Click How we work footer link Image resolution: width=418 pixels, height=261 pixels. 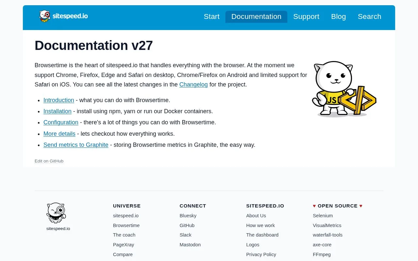pyautogui.click(x=261, y=225)
